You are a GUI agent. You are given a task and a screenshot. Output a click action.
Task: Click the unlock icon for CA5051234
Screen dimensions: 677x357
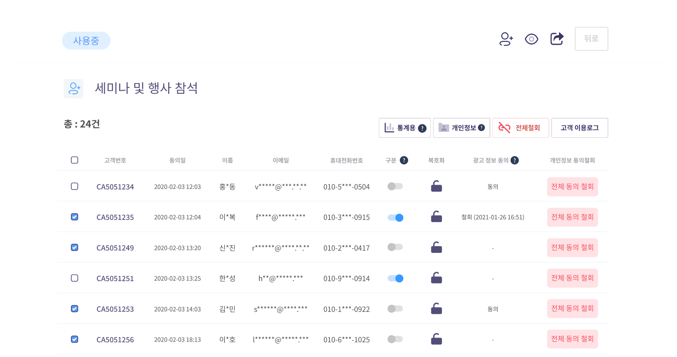tap(436, 186)
